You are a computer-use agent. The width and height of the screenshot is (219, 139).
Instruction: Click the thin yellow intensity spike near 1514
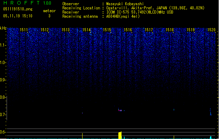coord(82,136)
